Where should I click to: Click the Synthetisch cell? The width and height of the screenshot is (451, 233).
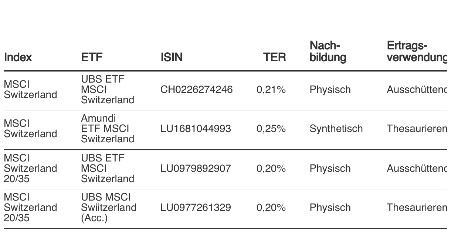coord(336,129)
